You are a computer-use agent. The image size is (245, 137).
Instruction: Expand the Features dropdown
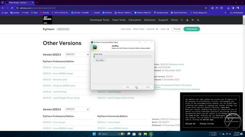pyautogui.click(x=152, y=29)
